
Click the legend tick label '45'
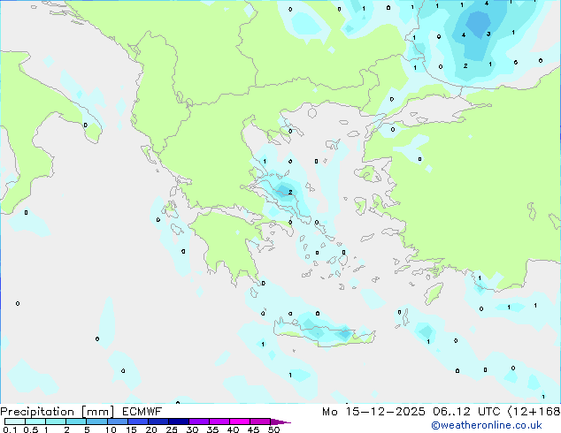pyautogui.click(x=253, y=429)
